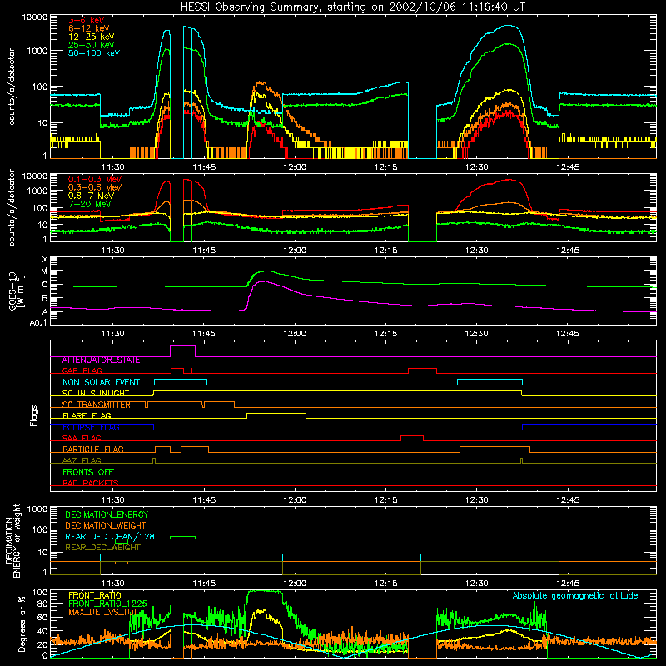Click the SAA_FLAG label
The height and width of the screenshot is (666, 666).
tap(82, 439)
